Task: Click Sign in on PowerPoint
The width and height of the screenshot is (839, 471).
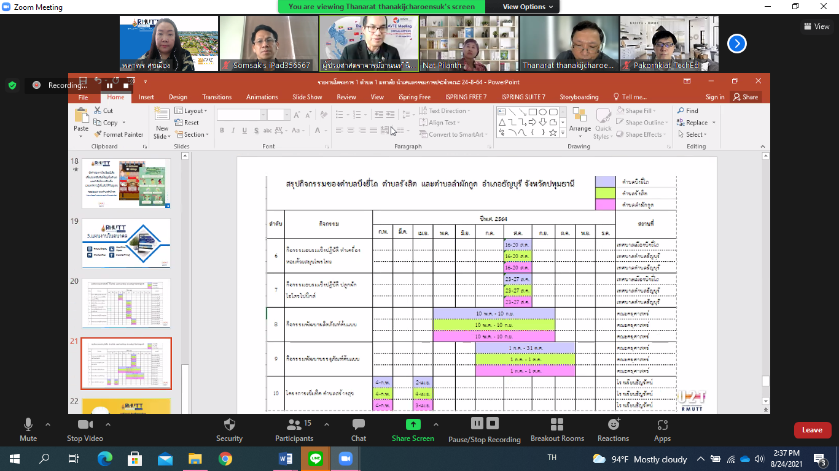Action: tap(715, 97)
